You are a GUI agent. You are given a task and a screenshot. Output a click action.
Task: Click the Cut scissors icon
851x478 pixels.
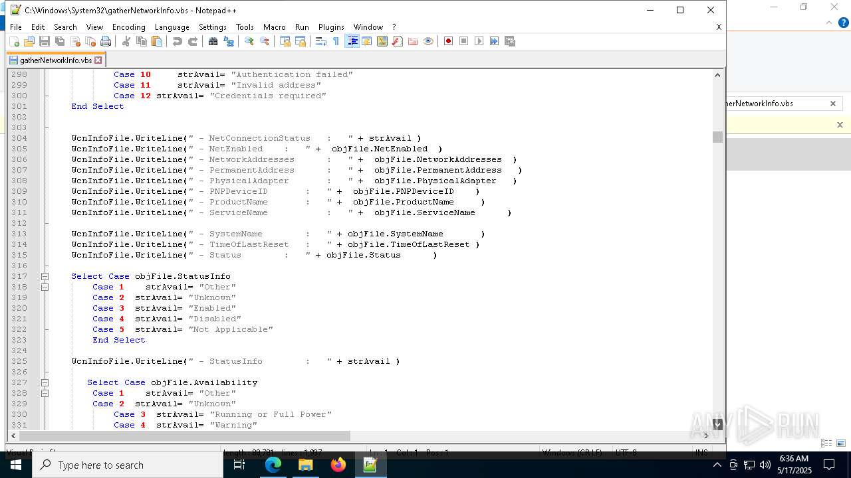coord(126,41)
